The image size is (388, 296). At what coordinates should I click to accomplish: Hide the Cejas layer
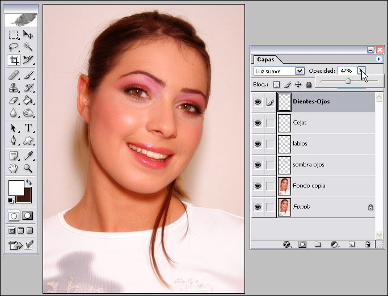pyautogui.click(x=258, y=123)
